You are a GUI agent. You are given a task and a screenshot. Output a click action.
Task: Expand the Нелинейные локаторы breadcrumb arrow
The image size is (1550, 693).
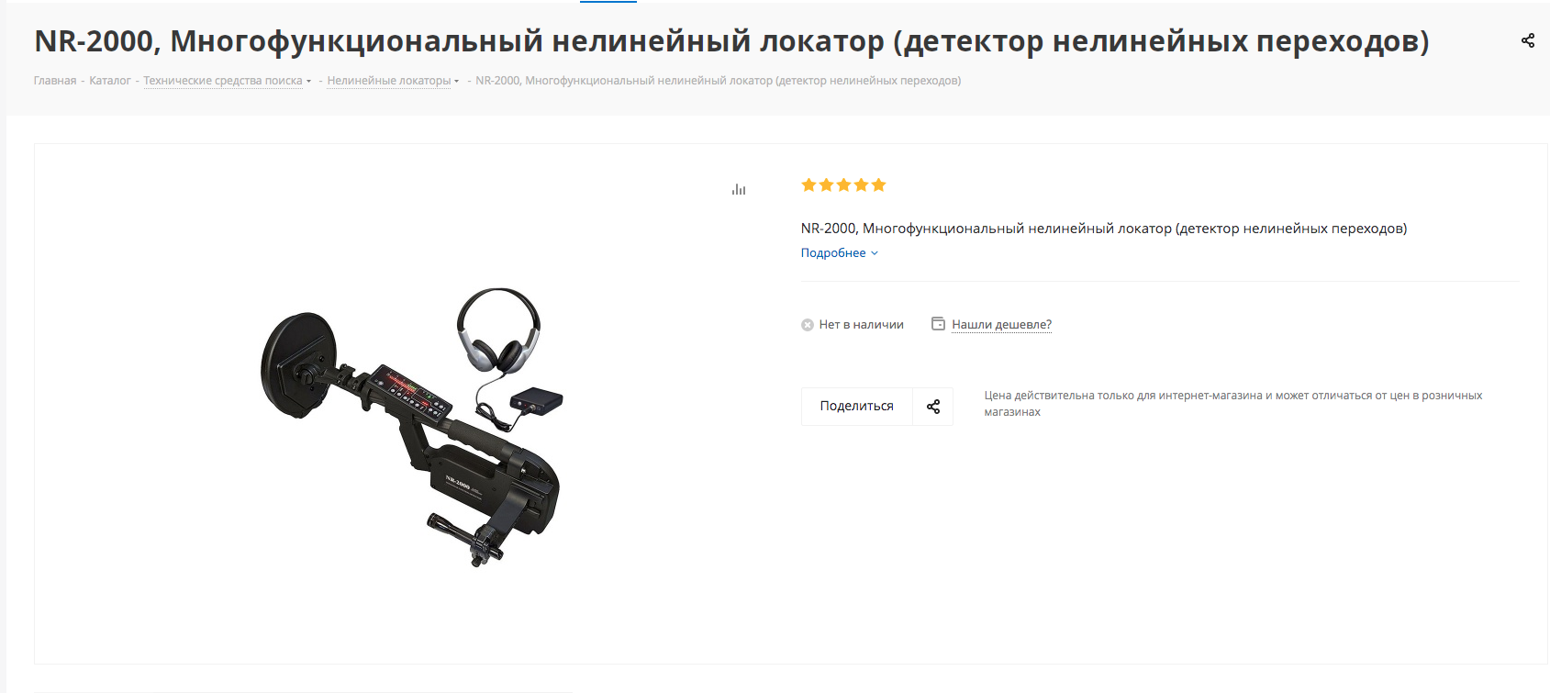pyautogui.click(x=456, y=82)
